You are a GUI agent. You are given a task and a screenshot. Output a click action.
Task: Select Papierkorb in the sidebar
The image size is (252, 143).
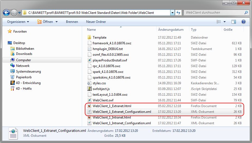tap(24, 77)
